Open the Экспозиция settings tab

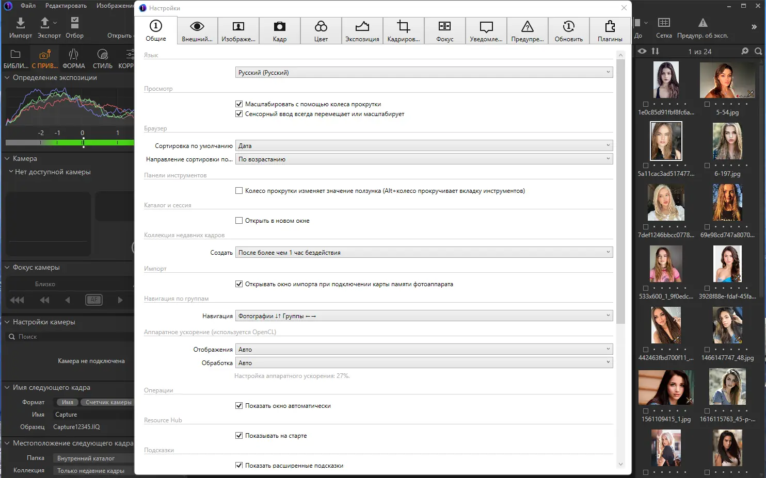(362, 30)
